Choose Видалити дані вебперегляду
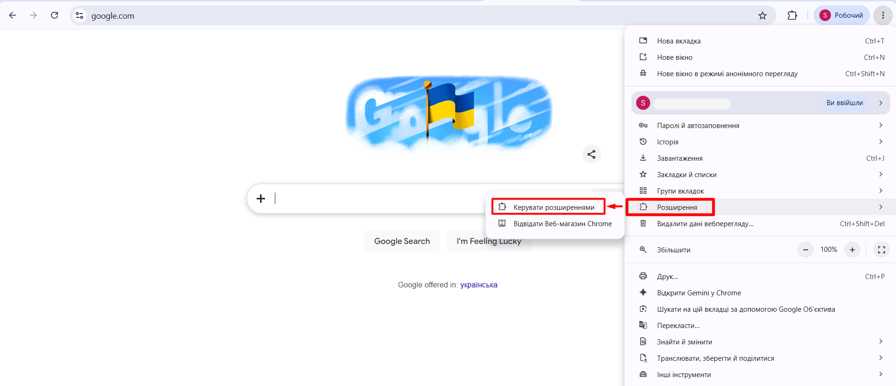The width and height of the screenshot is (896, 386). click(760, 224)
